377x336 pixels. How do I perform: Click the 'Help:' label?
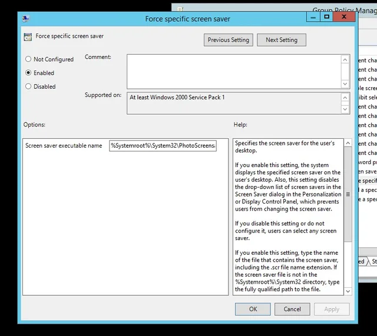click(240, 125)
